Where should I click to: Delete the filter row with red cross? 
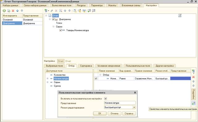(193, 77)
